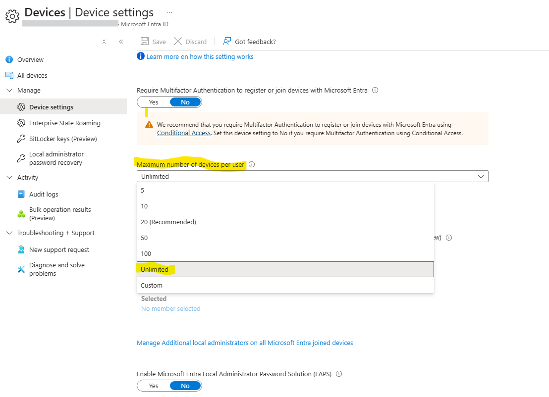Click the New support request person icon
The image size is (549, 397).
(21, 249)
